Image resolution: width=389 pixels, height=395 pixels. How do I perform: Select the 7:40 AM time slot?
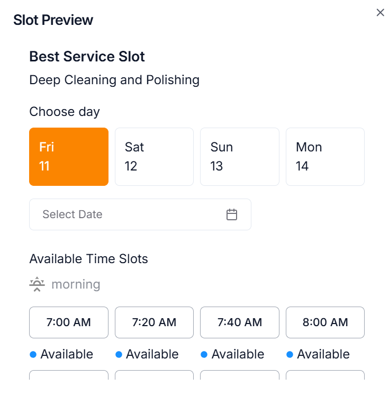(x=239, y=322)
